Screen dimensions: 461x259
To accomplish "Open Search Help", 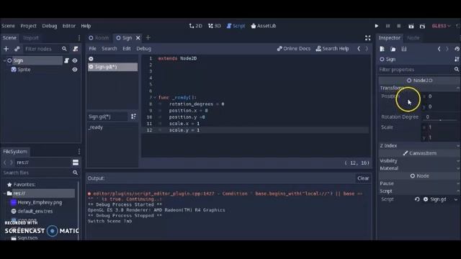I will click(332, 49).
